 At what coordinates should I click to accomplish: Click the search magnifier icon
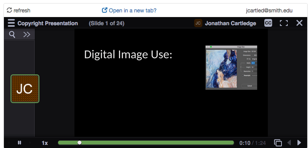12,34
